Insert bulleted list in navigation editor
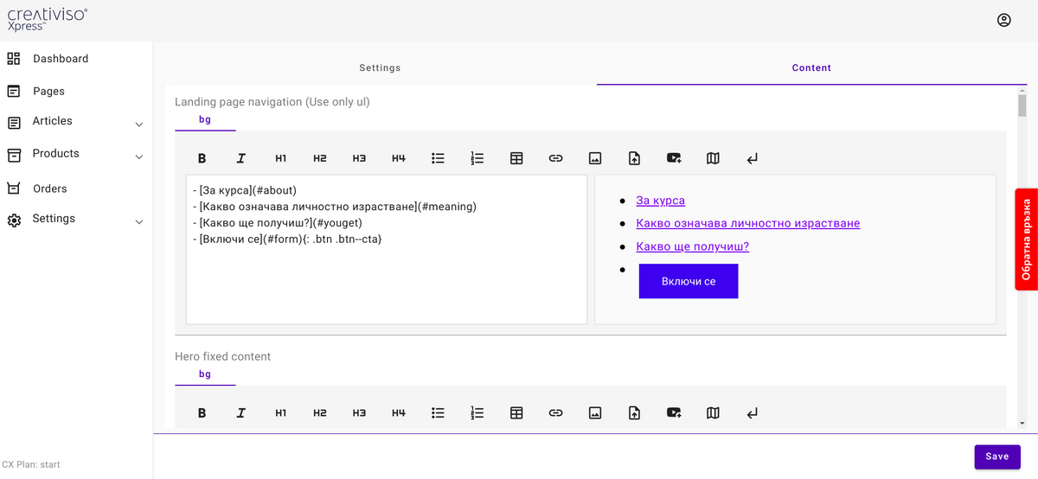 (438, 158)
